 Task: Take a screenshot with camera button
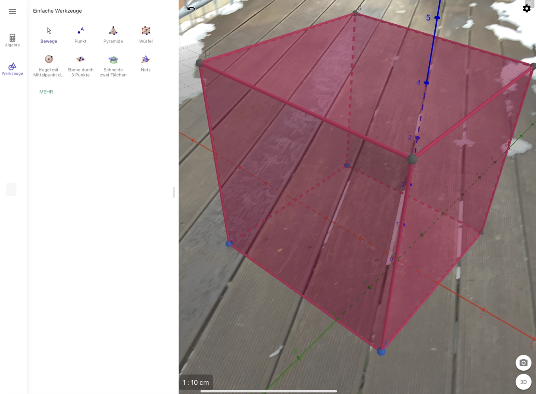pyautogui.click(x=523, y=363)
